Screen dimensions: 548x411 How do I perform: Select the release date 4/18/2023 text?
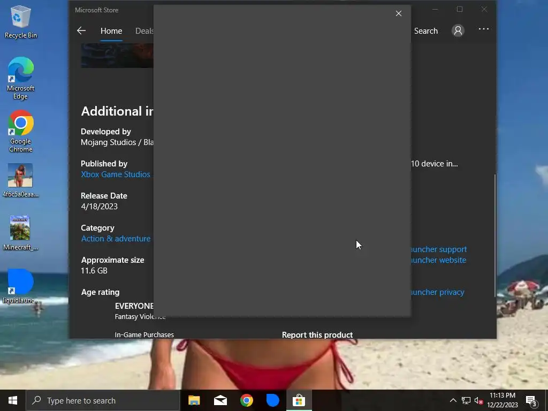99,207
